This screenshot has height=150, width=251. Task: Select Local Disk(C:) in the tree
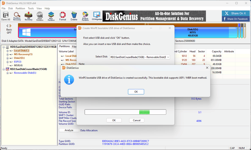tap(21, 51)
